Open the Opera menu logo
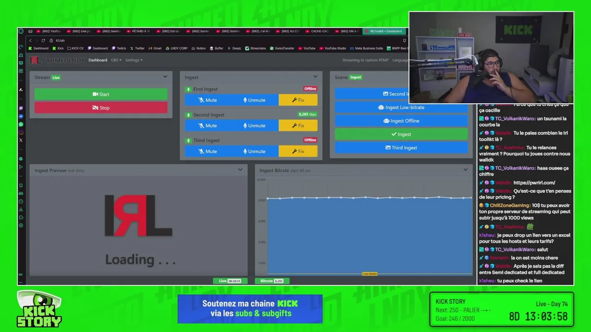The image size is (591, 332). [21, 31]
